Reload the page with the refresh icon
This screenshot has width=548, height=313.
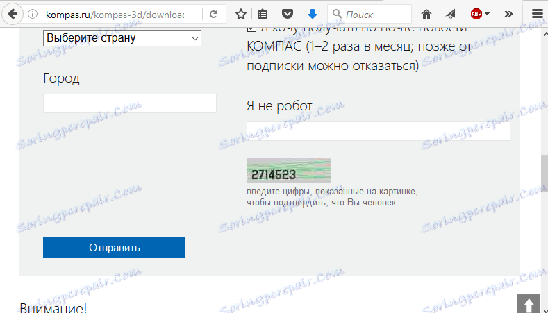[x=213, y=15]
